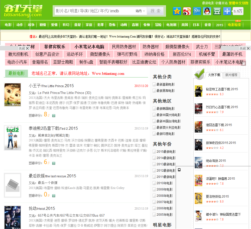Click Douban icon next to 0.0 rating
The height and width of the screenshot is (229, 251).
pyautogui.click(x=54, y=196)
